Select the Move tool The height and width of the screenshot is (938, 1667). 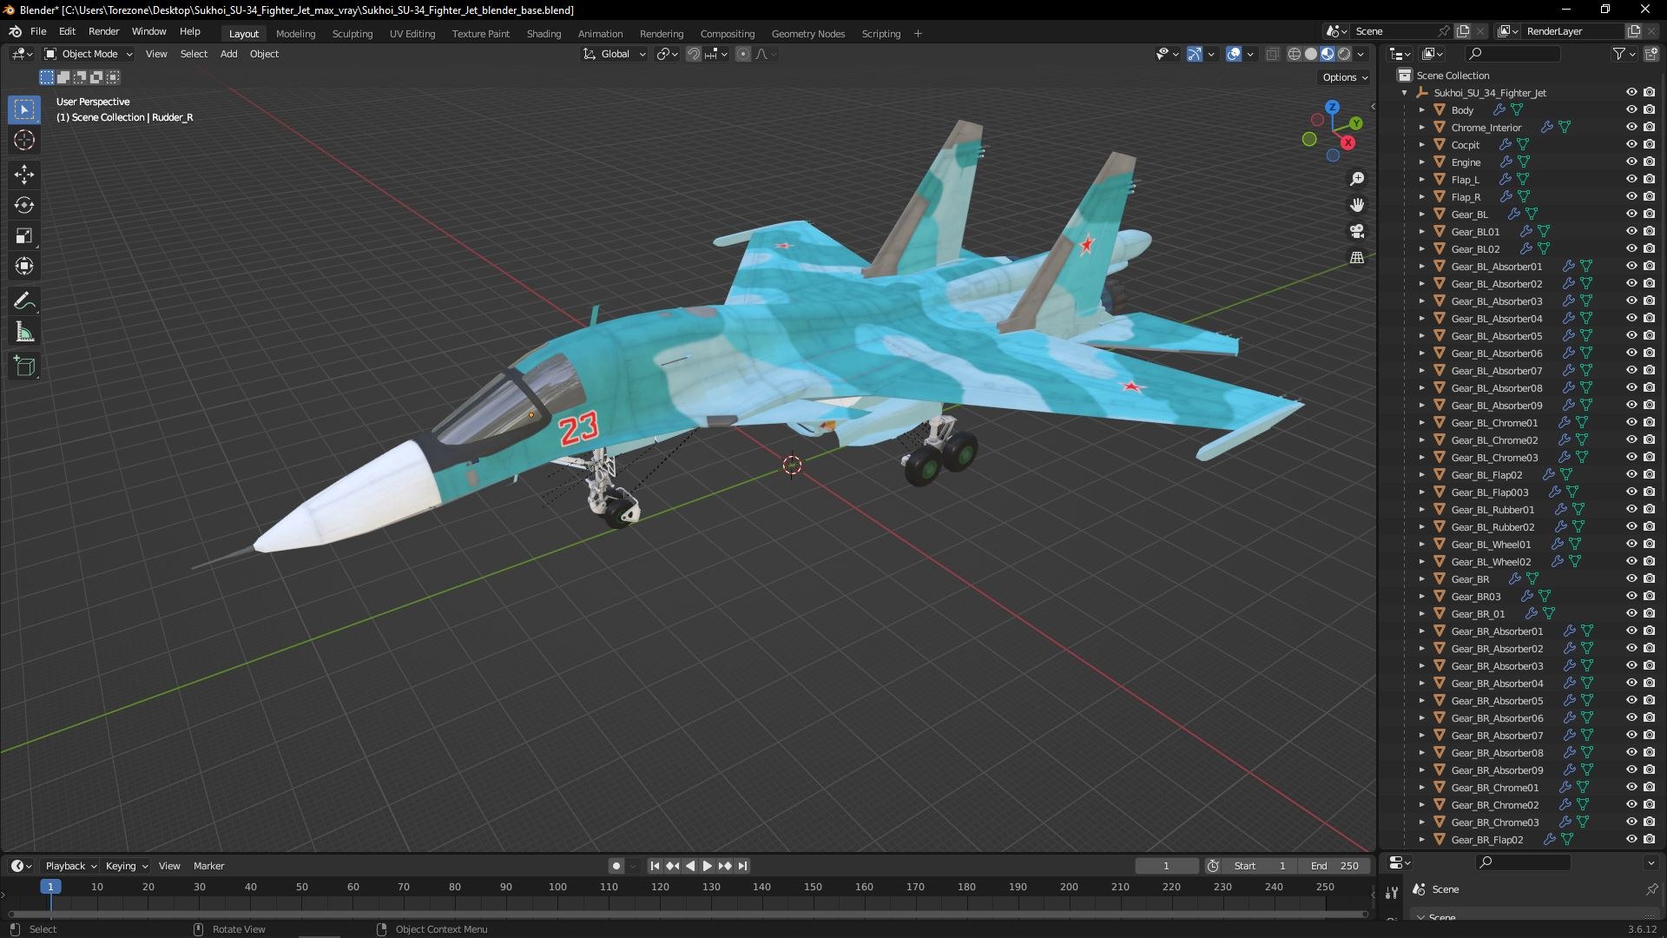[24, 175]
